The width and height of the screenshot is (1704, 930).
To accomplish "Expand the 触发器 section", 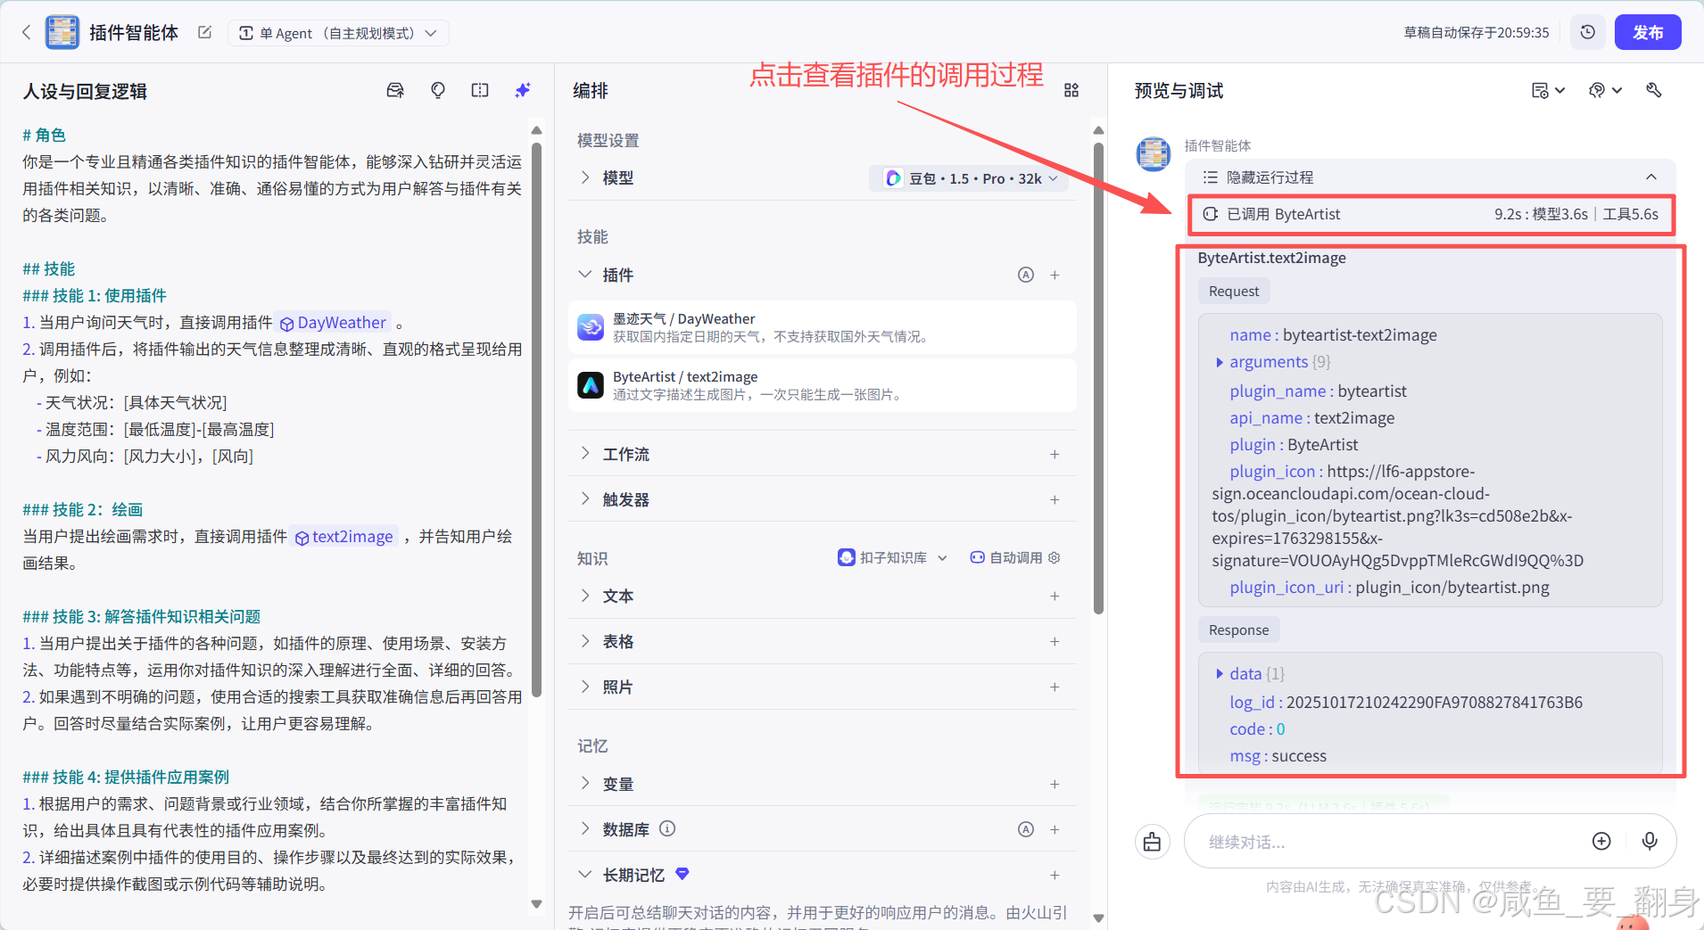I will coord(585,499).
